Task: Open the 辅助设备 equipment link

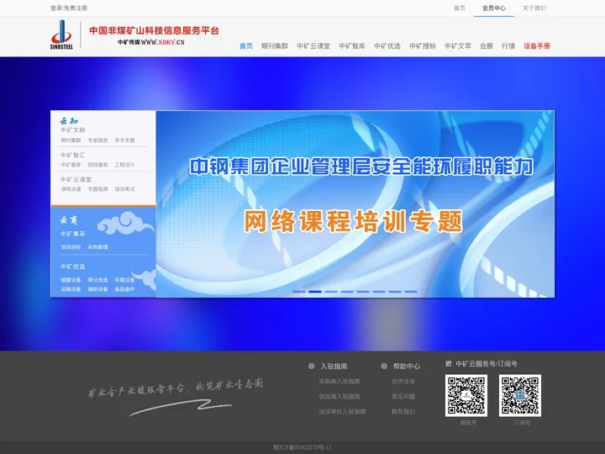Action: [97, 289]
